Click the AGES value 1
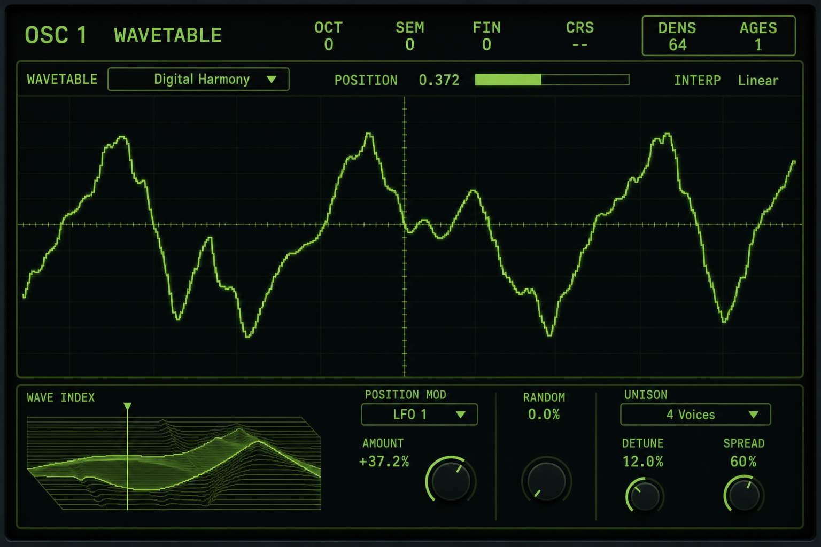 [x=758, y=45]
